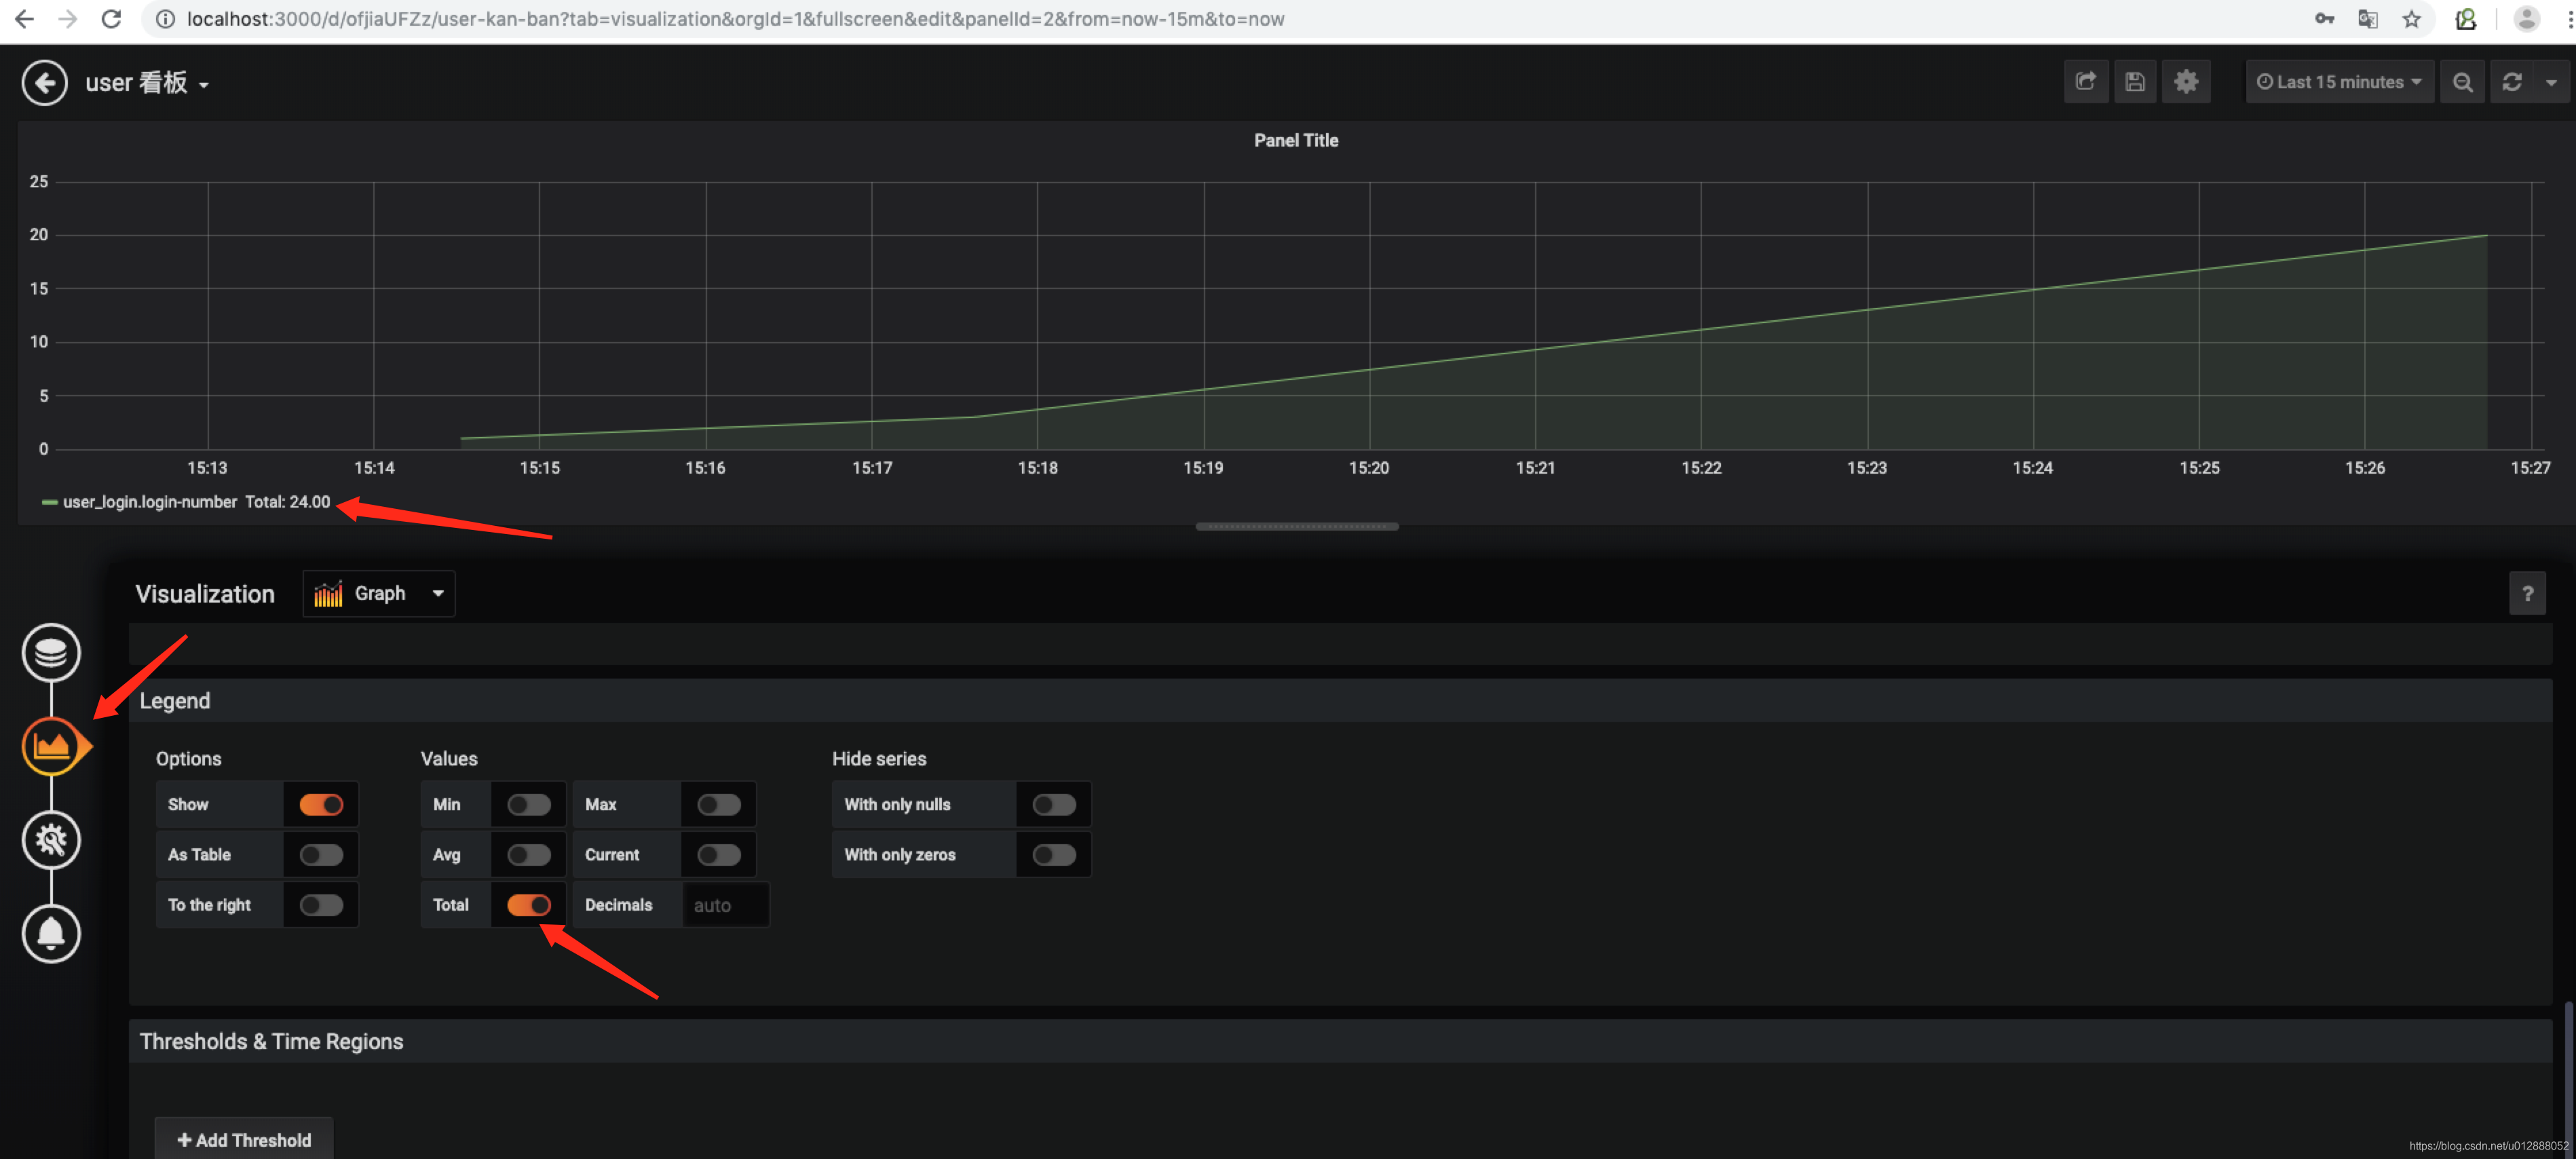Screen dimensions: 2576x1159
Task: Toggle legend To the right switch
Action: pos(321,905)
